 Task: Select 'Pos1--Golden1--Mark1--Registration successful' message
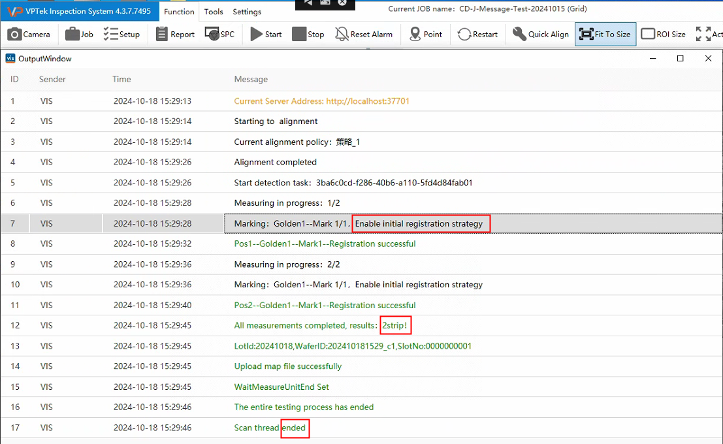[x=325, y=244]
